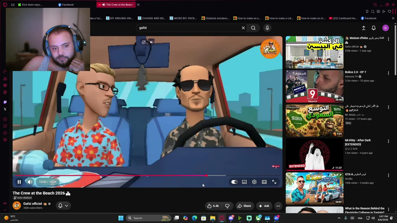
Task: Select 'The Crew at the Beach' tab
Action: pos(115,5)
